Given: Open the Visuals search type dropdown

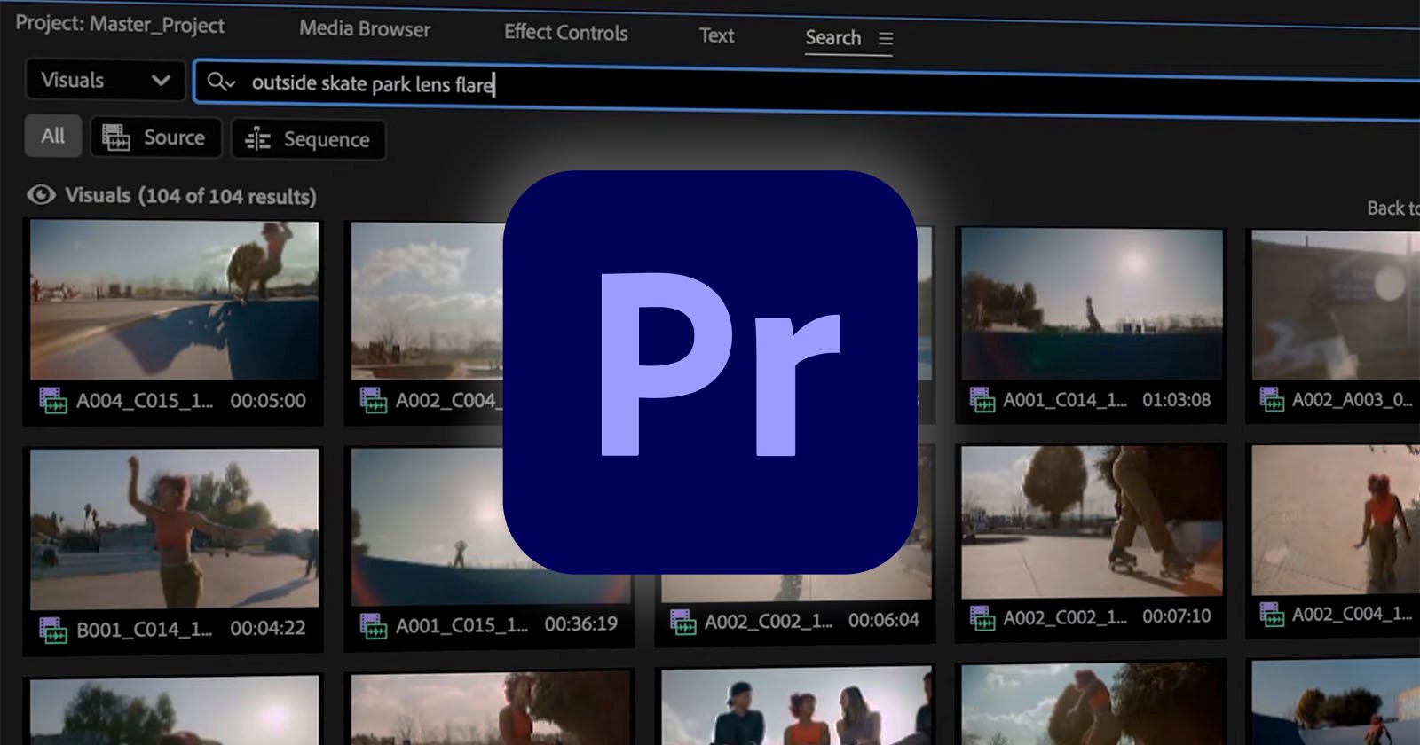Looking at the screenshot, I should pos(106,81).
